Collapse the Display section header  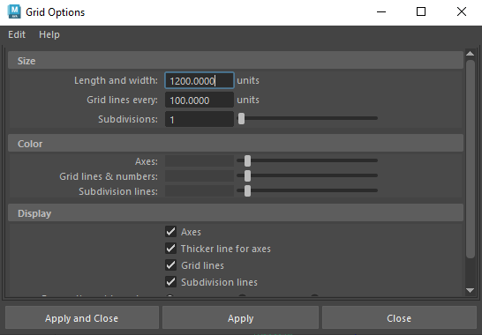[x=236, y=213]
